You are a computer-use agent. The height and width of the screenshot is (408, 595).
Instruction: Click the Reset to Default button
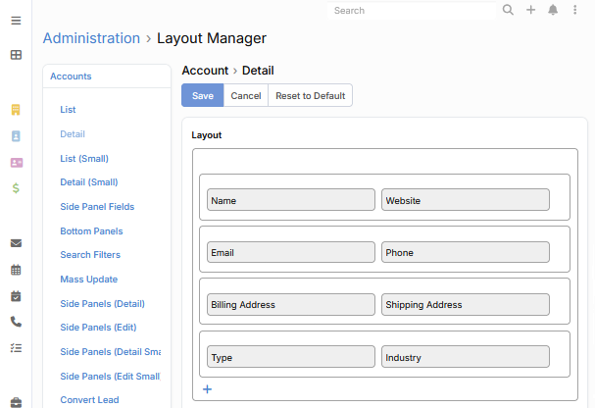[310, 95]
